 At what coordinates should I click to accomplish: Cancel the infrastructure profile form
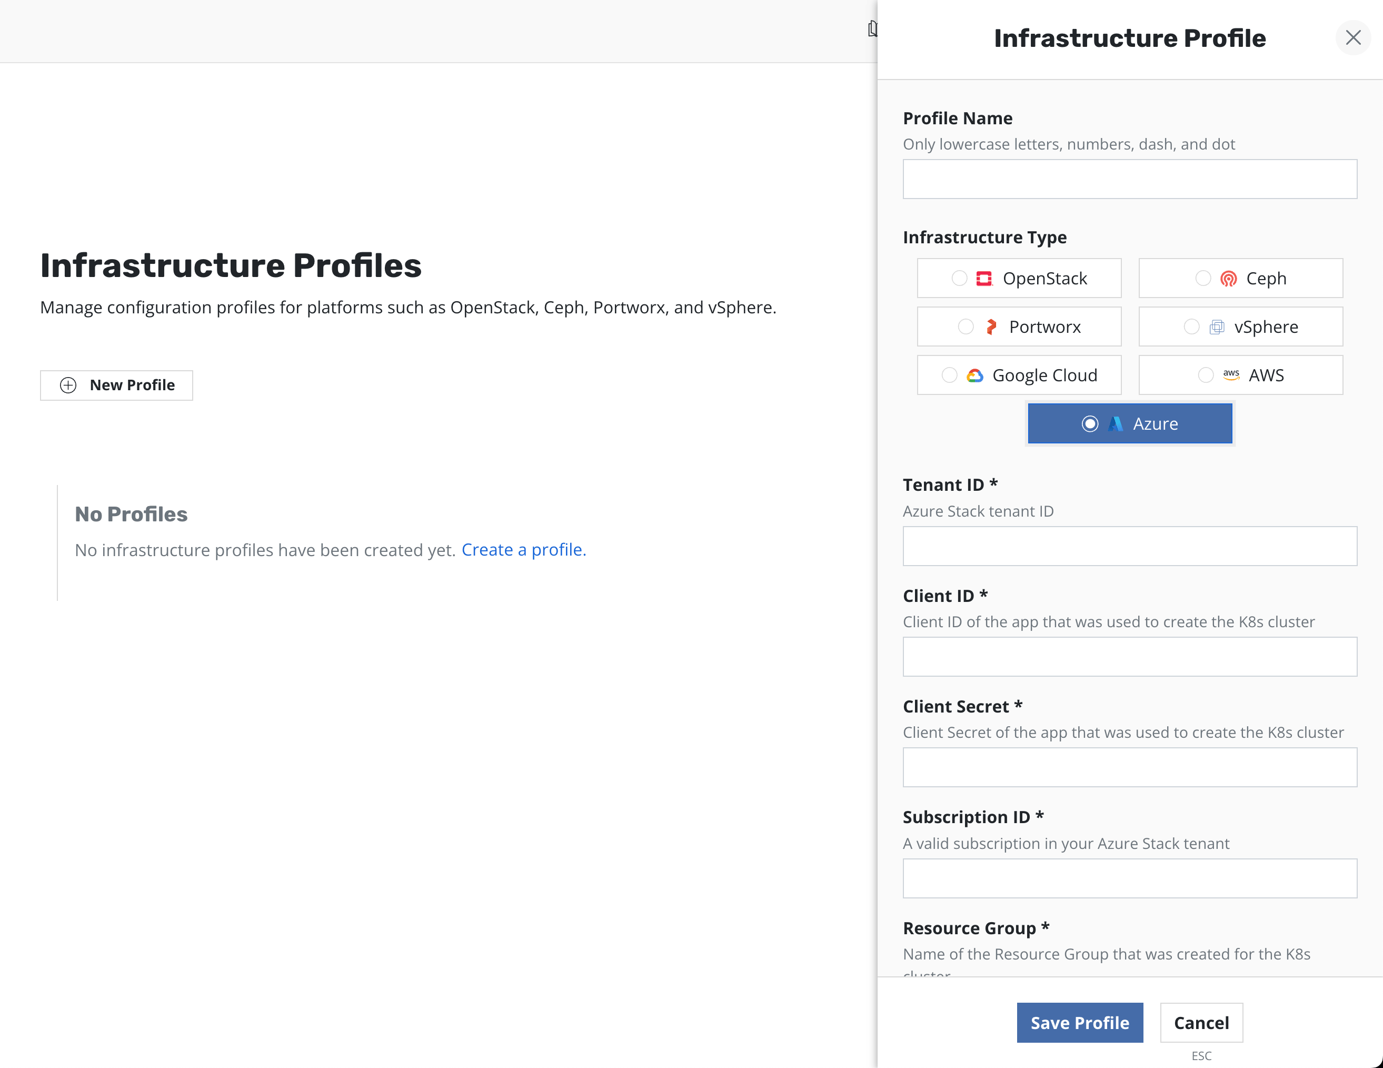(x=1201, y=1022)
